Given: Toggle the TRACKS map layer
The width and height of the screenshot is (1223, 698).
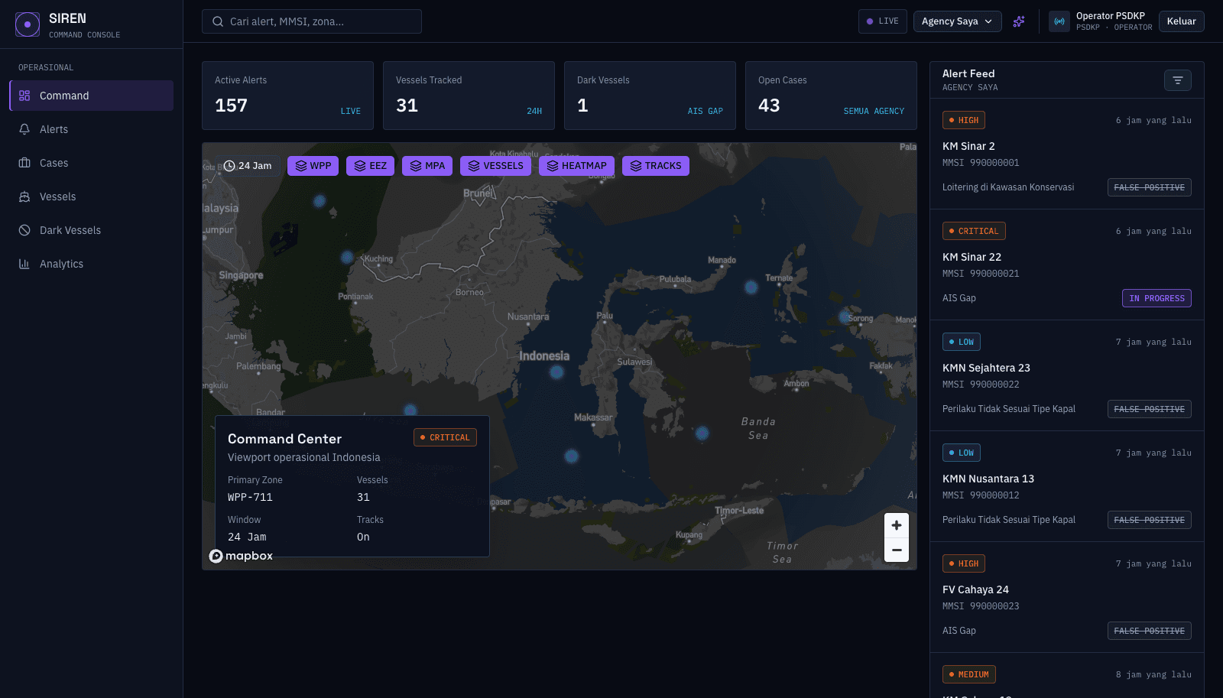Looking at the screenshot, I should (656, 166).
